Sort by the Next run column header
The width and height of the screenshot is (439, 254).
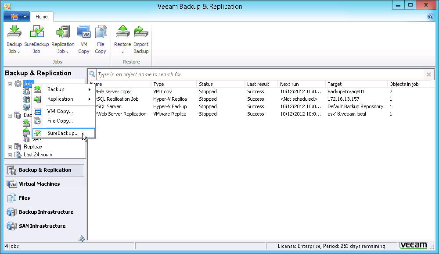tap(302, 84)
